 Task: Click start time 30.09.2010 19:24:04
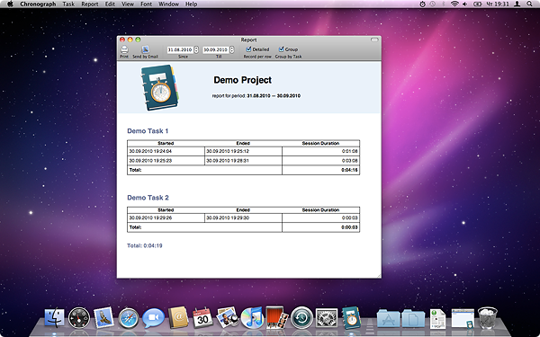pos(150,151)
